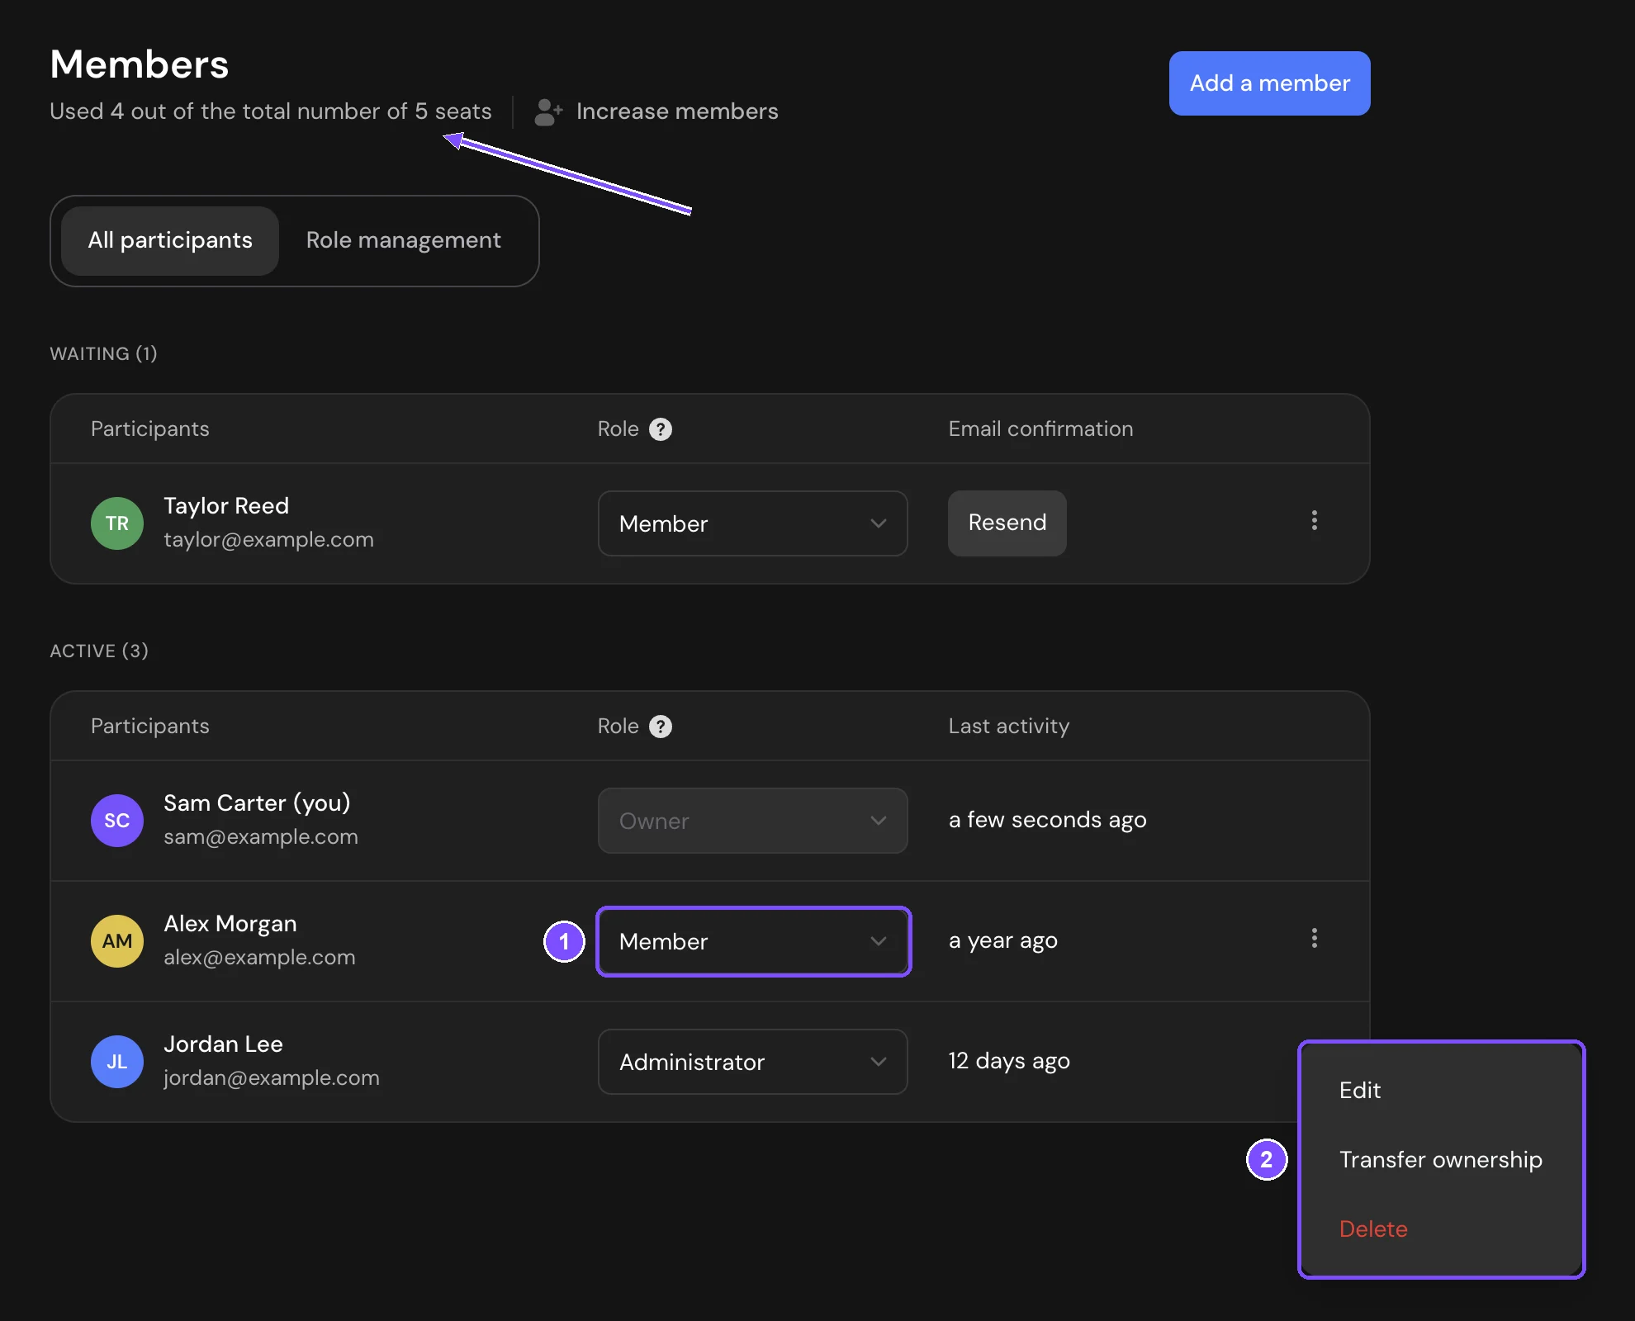Click the Members page heading
This screenshot has width=1635, height=1321.
pyautogui.click(x=139, y=64)
